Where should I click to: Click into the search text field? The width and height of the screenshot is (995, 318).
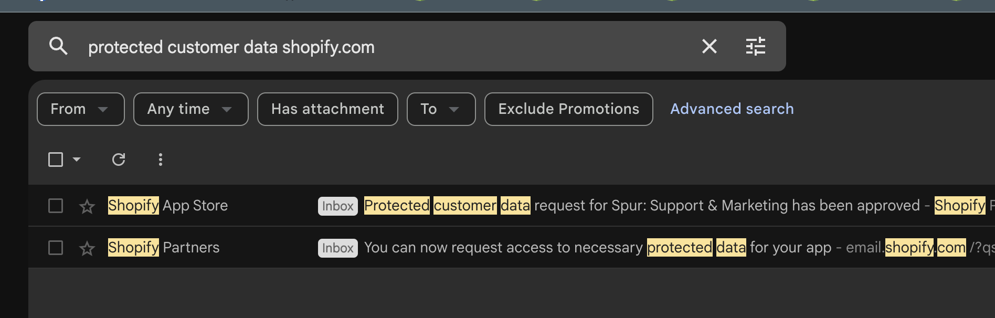pyautogui.click(x=367, y=47)
